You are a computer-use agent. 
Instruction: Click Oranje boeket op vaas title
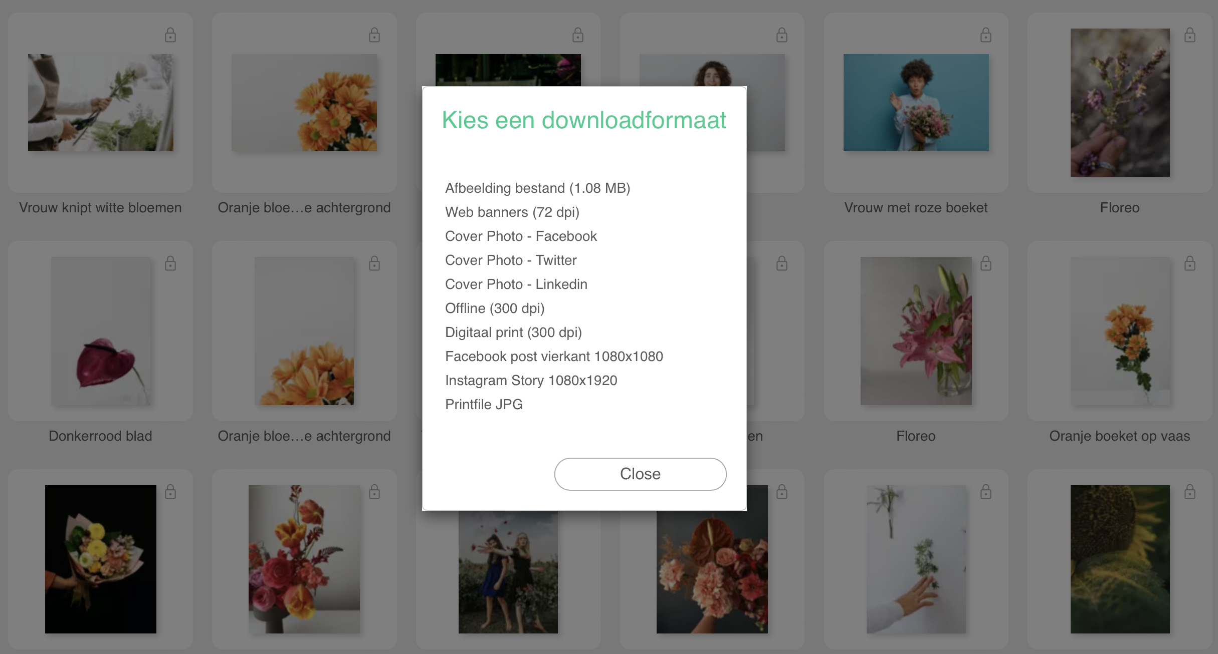click(1120, 436)
